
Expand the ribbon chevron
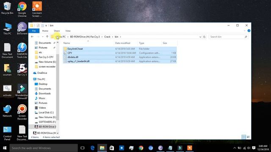pos(245,31)
